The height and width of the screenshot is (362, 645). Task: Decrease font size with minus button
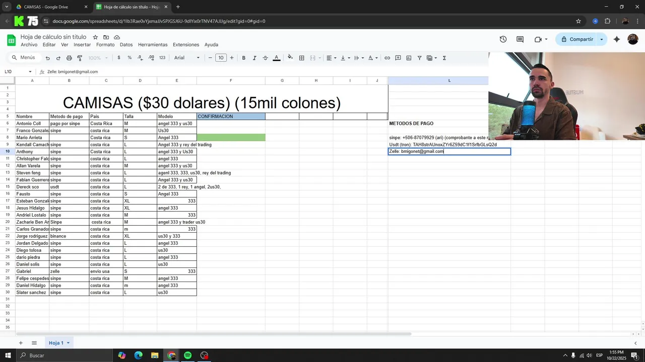point(210,58)
